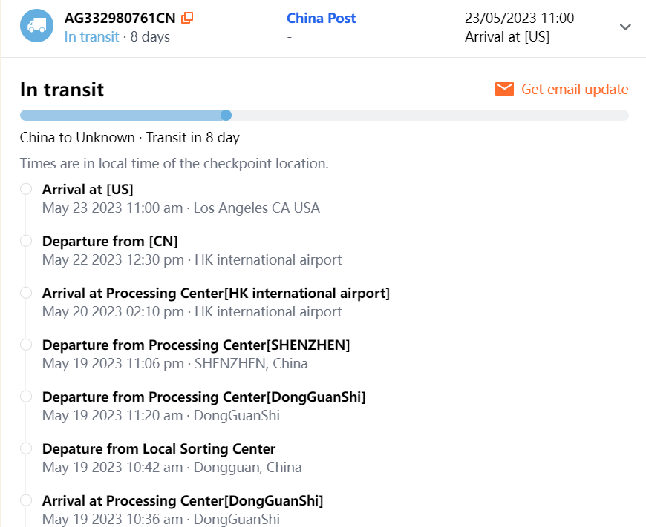The height and width of the screenshot is (527, 646).
Task: Click the blue delivery truck icon
Action: tap(36, 26)
